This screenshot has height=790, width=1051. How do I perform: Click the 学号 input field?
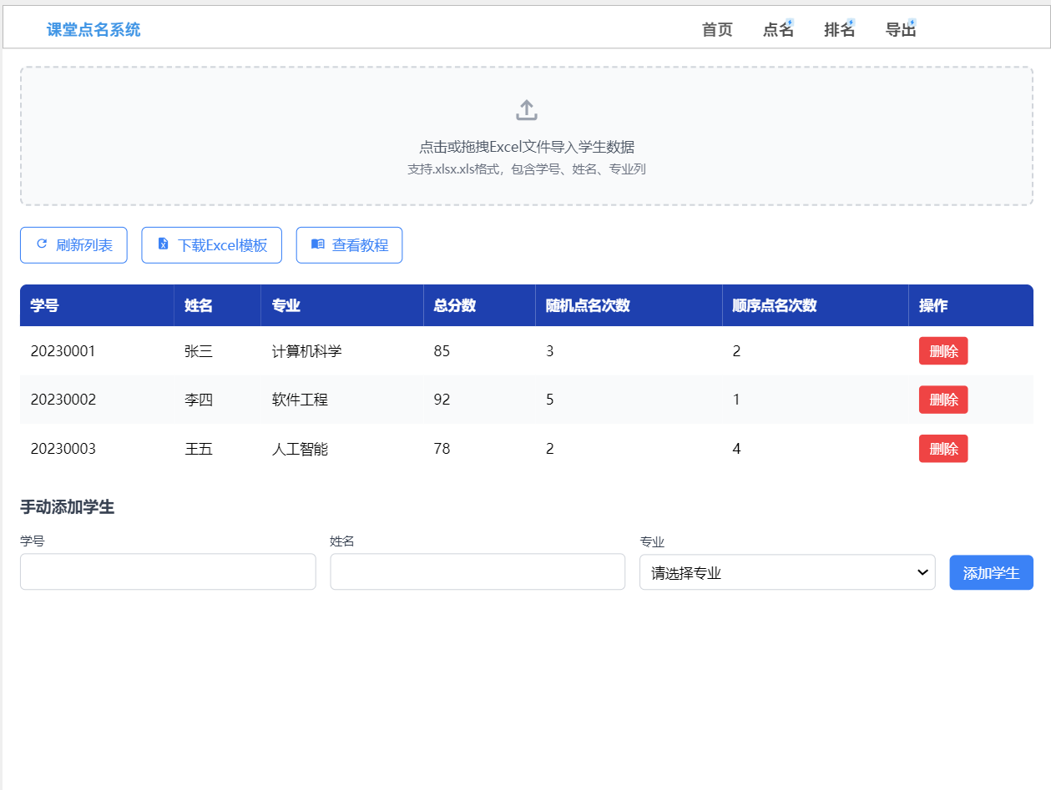167,572
